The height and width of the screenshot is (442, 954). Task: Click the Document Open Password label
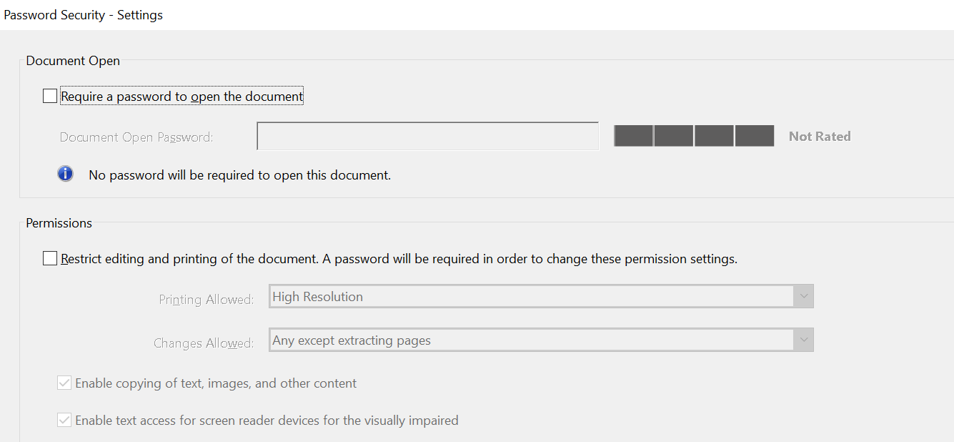click(136, 136)
